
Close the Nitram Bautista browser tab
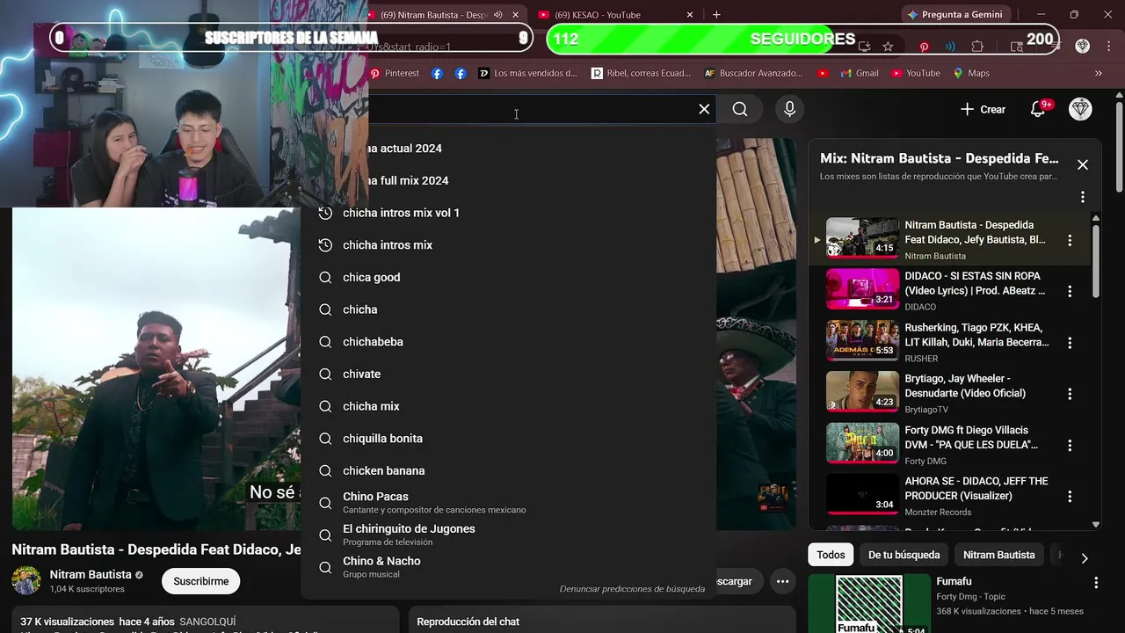point(516,15)
